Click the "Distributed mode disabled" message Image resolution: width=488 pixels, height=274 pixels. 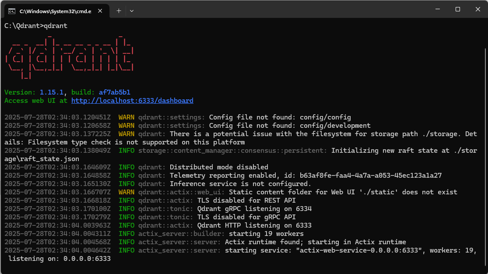219,167
